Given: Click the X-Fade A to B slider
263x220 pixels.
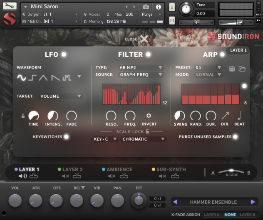Looking at the screenshot, I should point(231,171).
